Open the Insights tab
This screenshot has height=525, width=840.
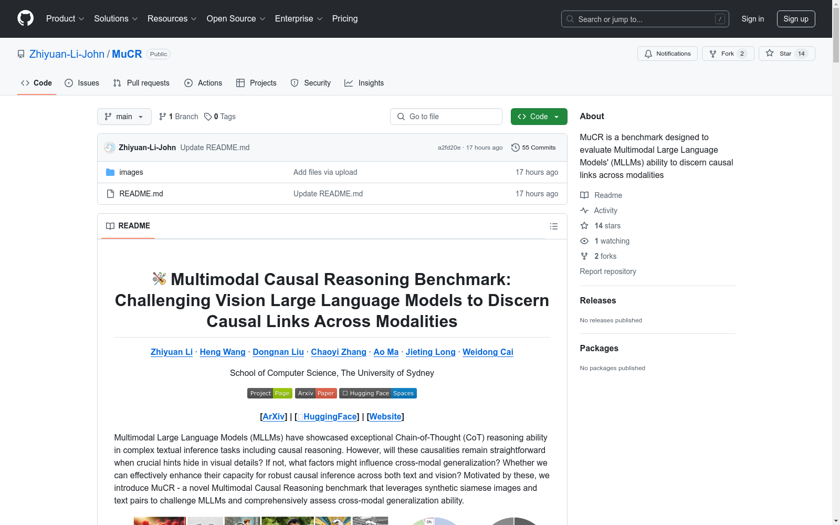tap(364, 83)
